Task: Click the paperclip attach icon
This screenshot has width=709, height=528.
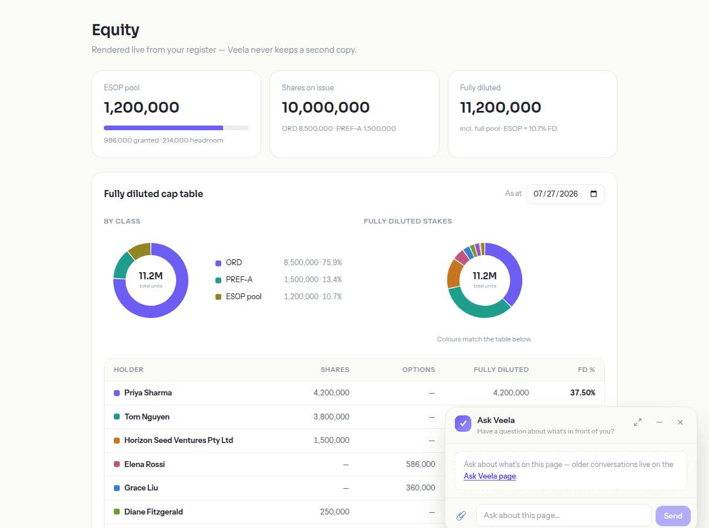Action: [461, 516]
